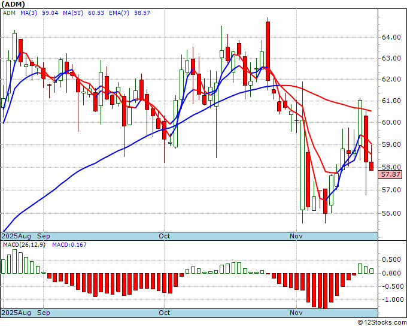
Task: Click the EMA(7) value 58.57
Action: click(142, 13)
